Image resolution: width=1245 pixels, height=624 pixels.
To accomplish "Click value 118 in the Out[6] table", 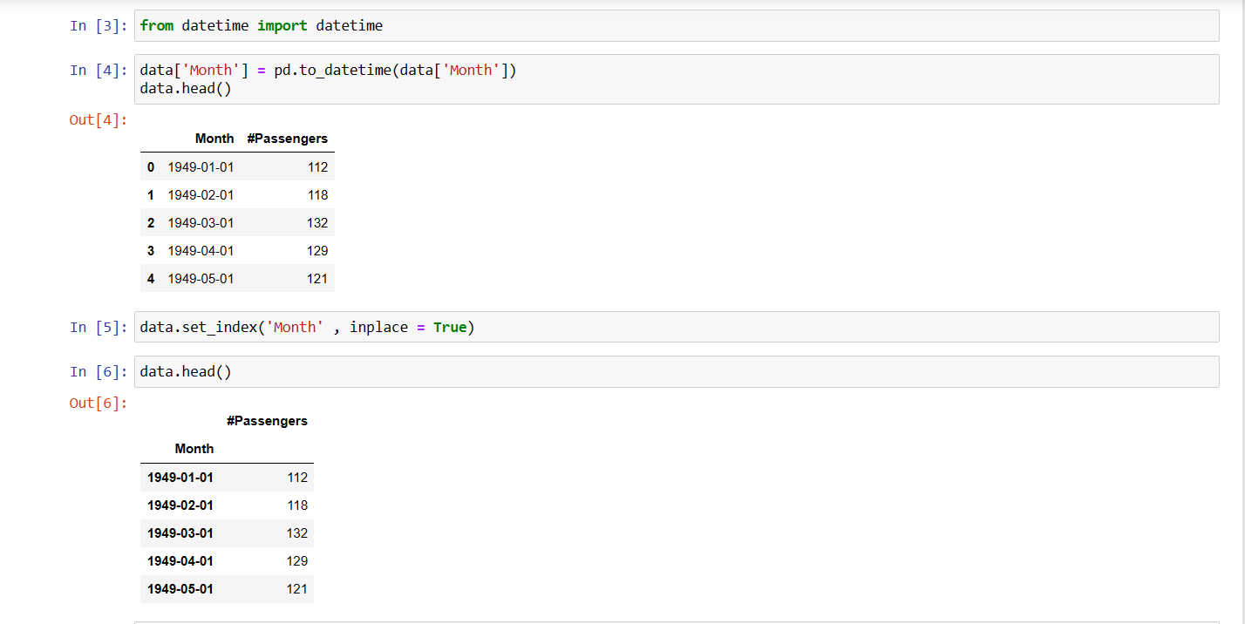I will 297,505.
